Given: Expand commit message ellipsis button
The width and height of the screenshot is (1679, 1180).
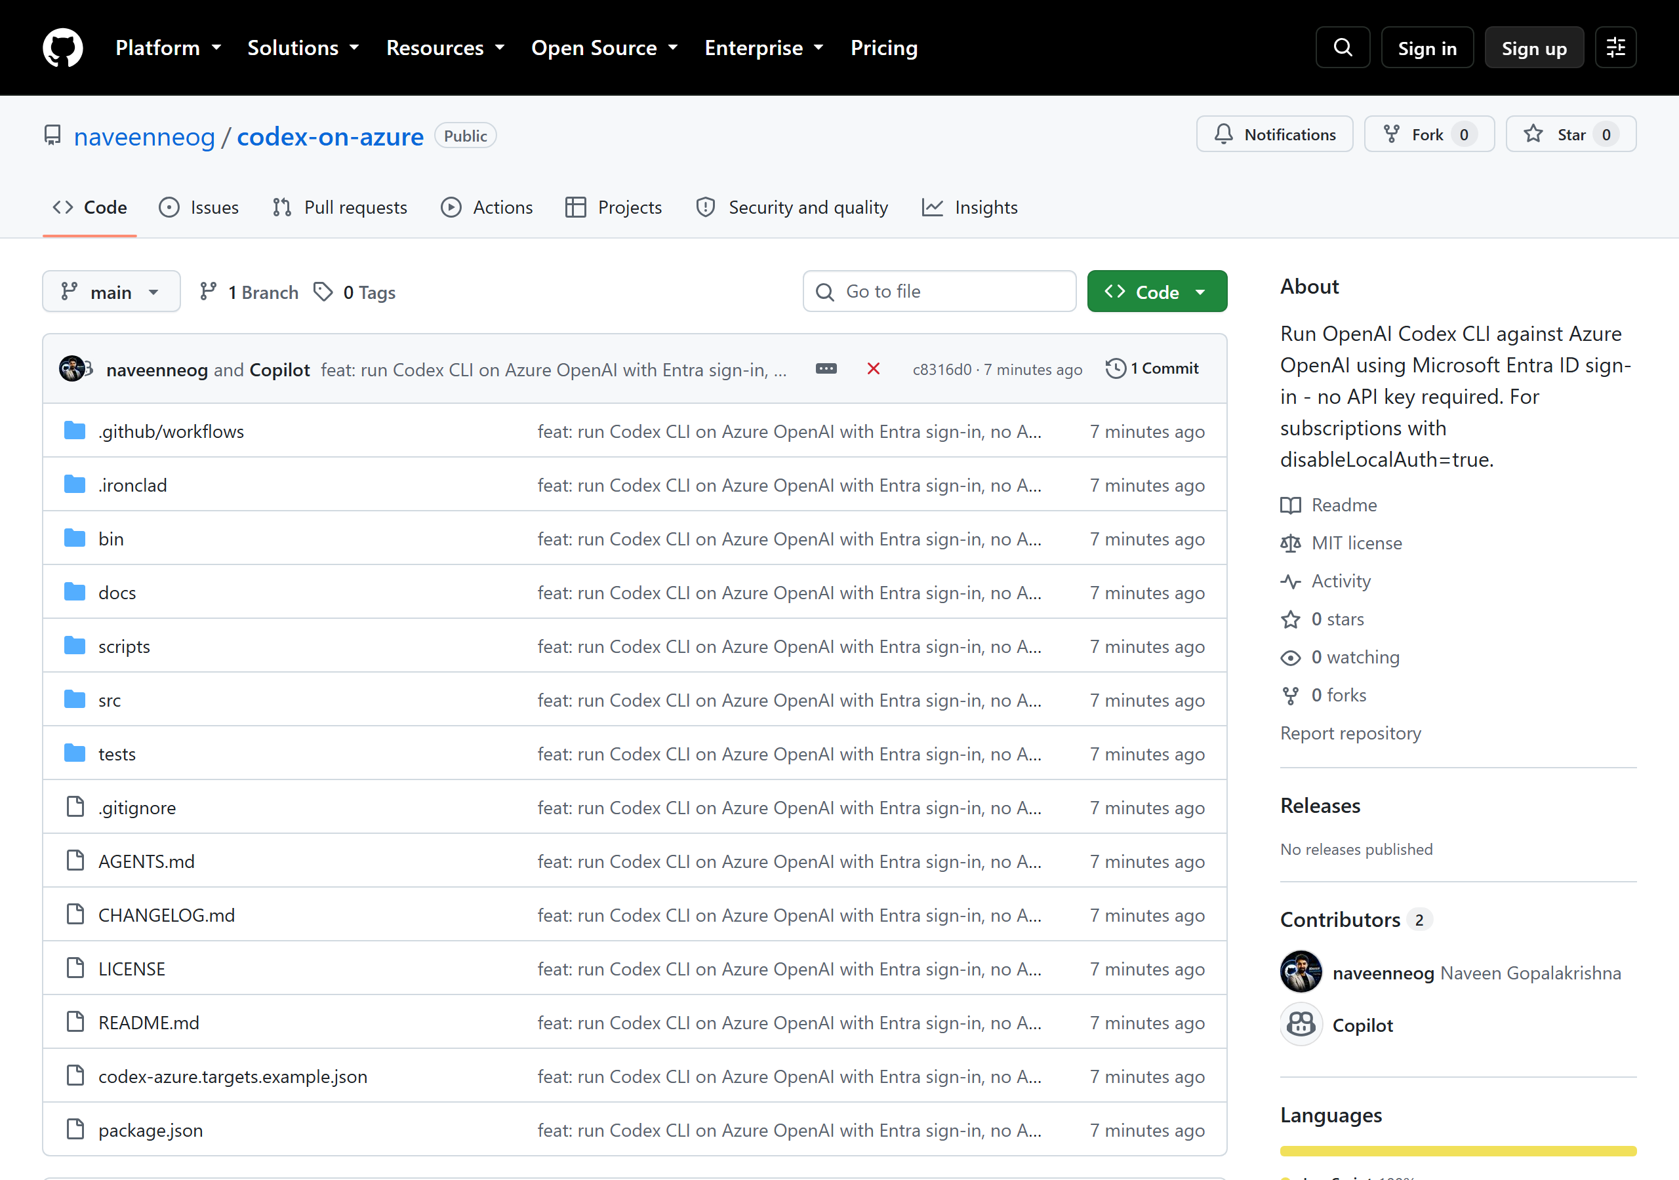Looking at the screenshot, I should tap(826, 368).
